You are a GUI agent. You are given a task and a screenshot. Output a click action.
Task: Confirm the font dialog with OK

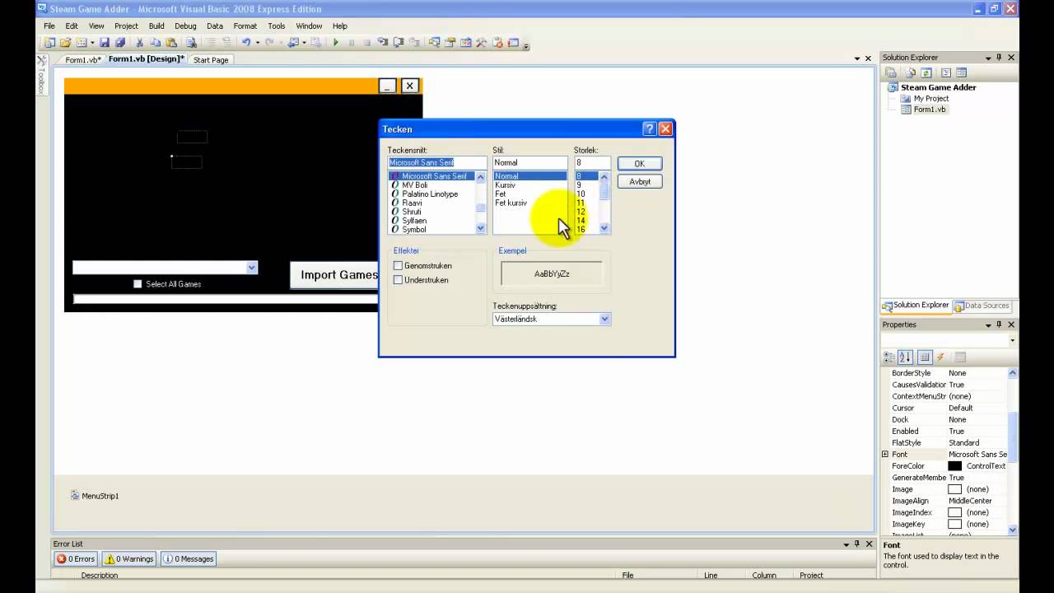coord(639,163)
